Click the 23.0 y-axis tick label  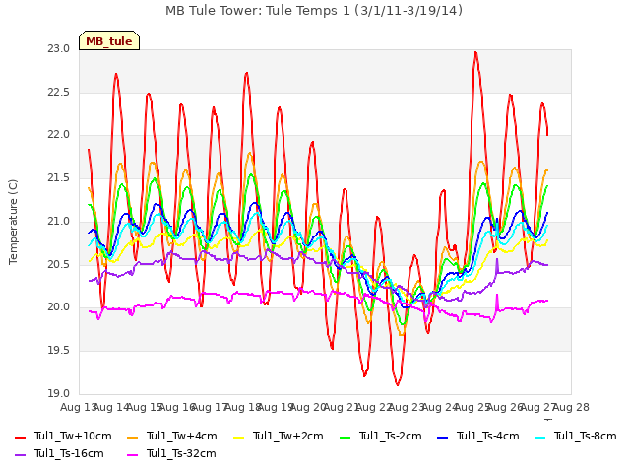tap(58, 49)
